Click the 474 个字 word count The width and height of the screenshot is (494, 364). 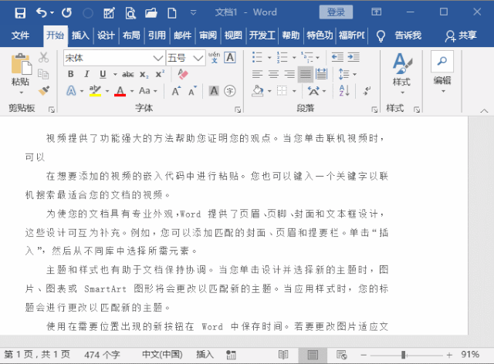[x=102, y=355]
